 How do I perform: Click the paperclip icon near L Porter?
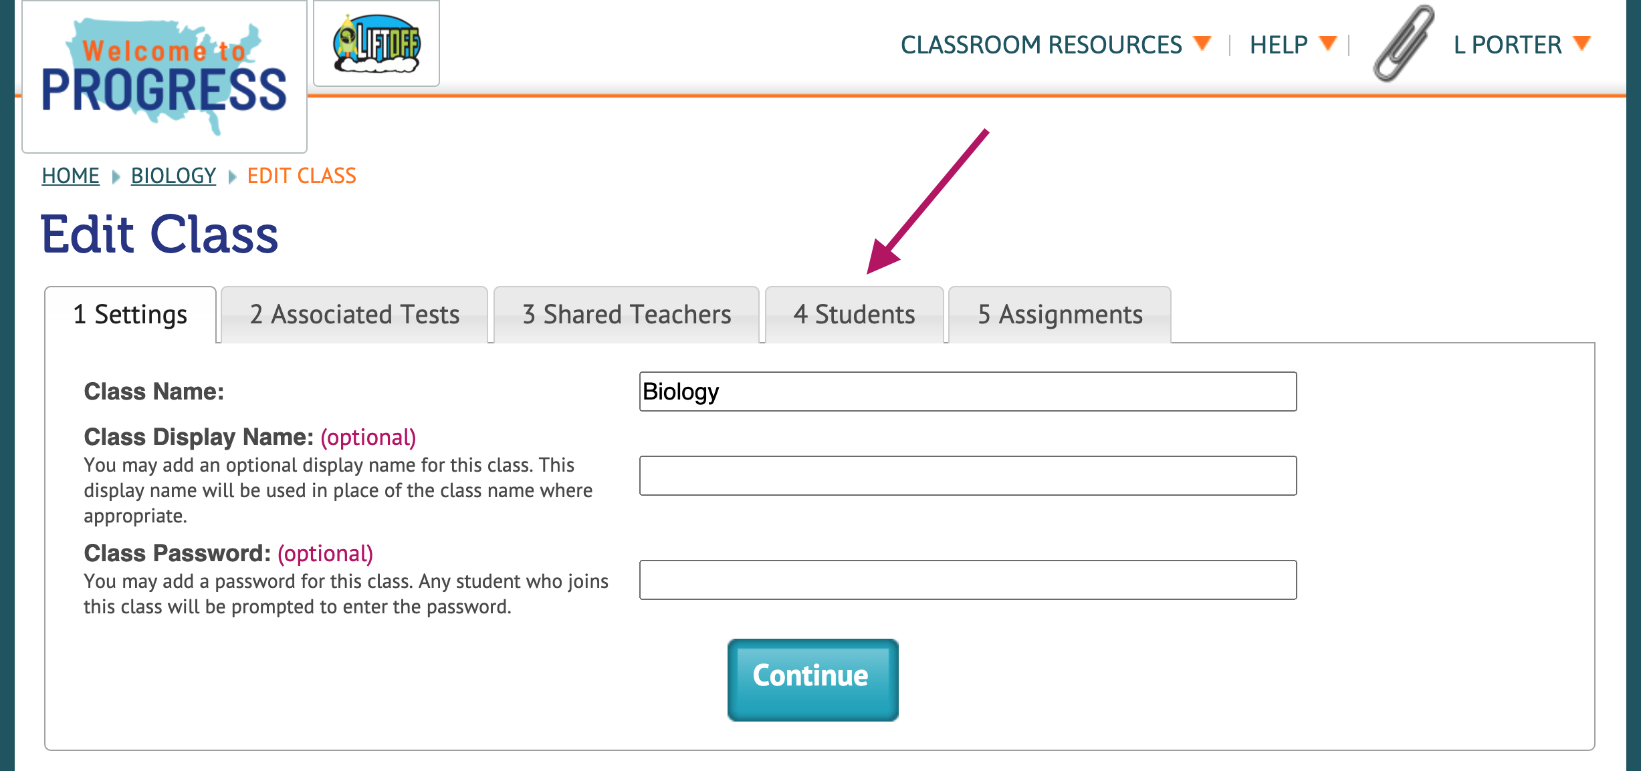[1404, 44]
